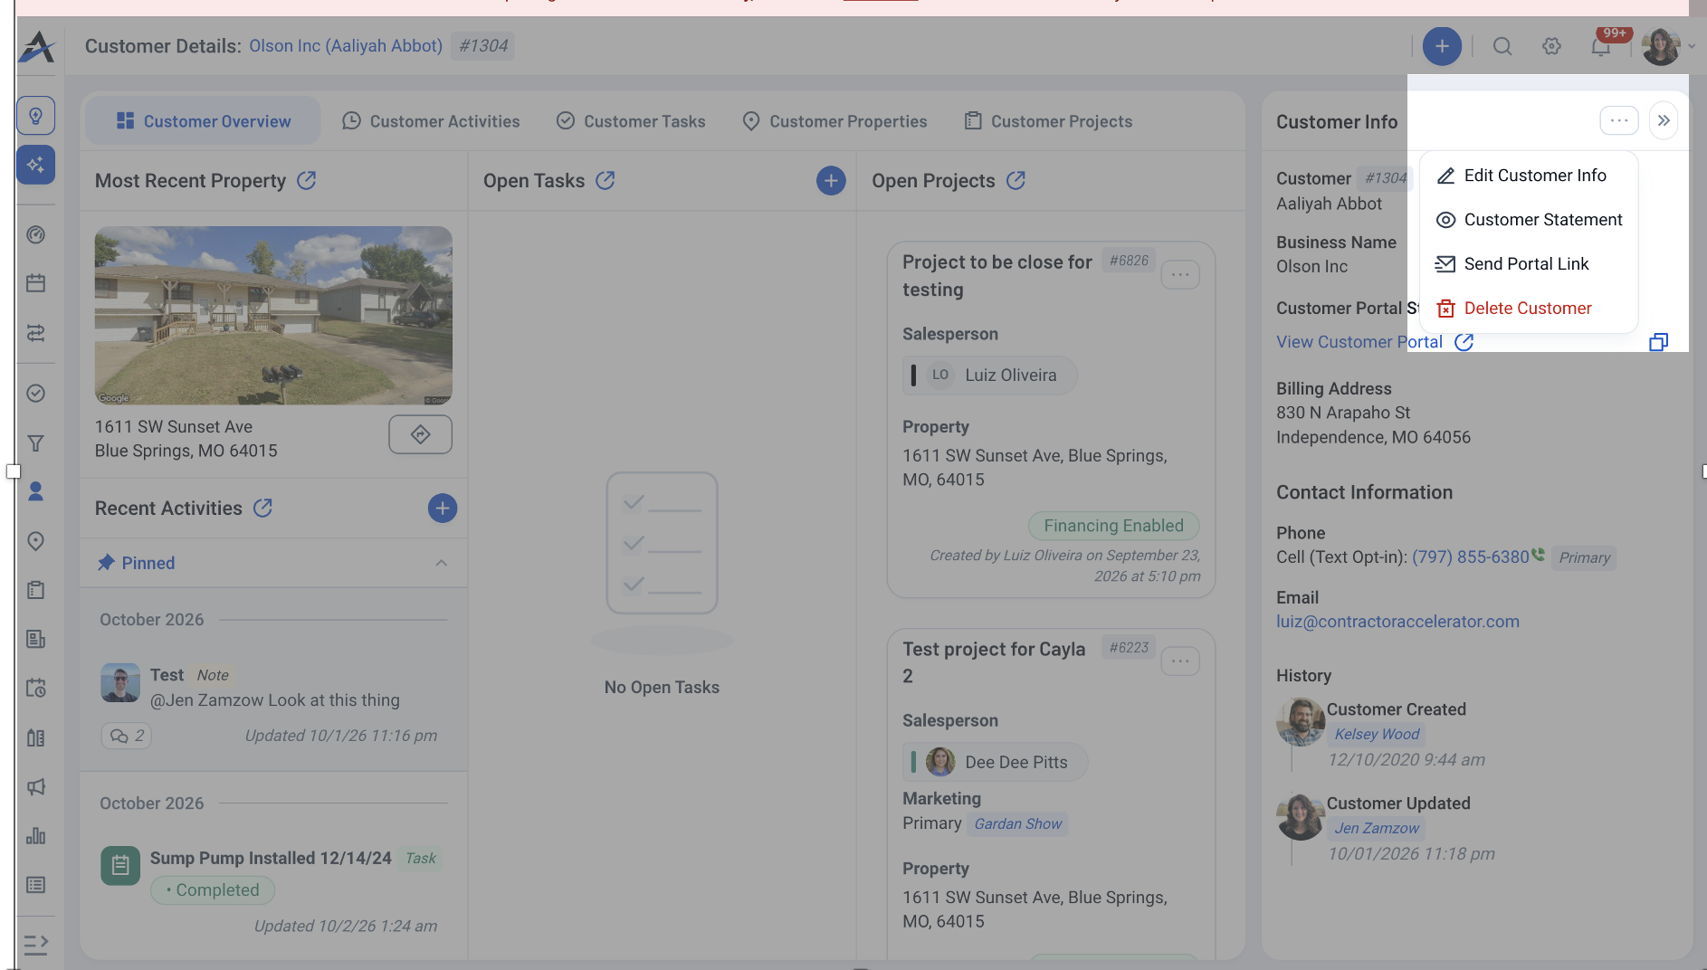1707x970 pixels.
Task: Add recent activity with plus button
Action: pyautogui.click(x=443, y=509)
